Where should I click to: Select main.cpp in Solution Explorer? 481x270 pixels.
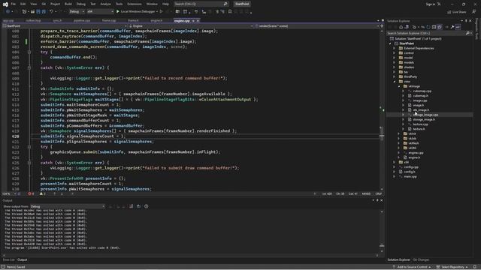pos(410,177)
